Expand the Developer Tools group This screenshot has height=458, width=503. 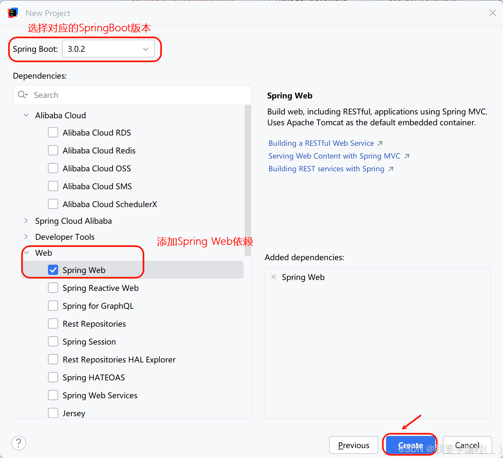26,237
